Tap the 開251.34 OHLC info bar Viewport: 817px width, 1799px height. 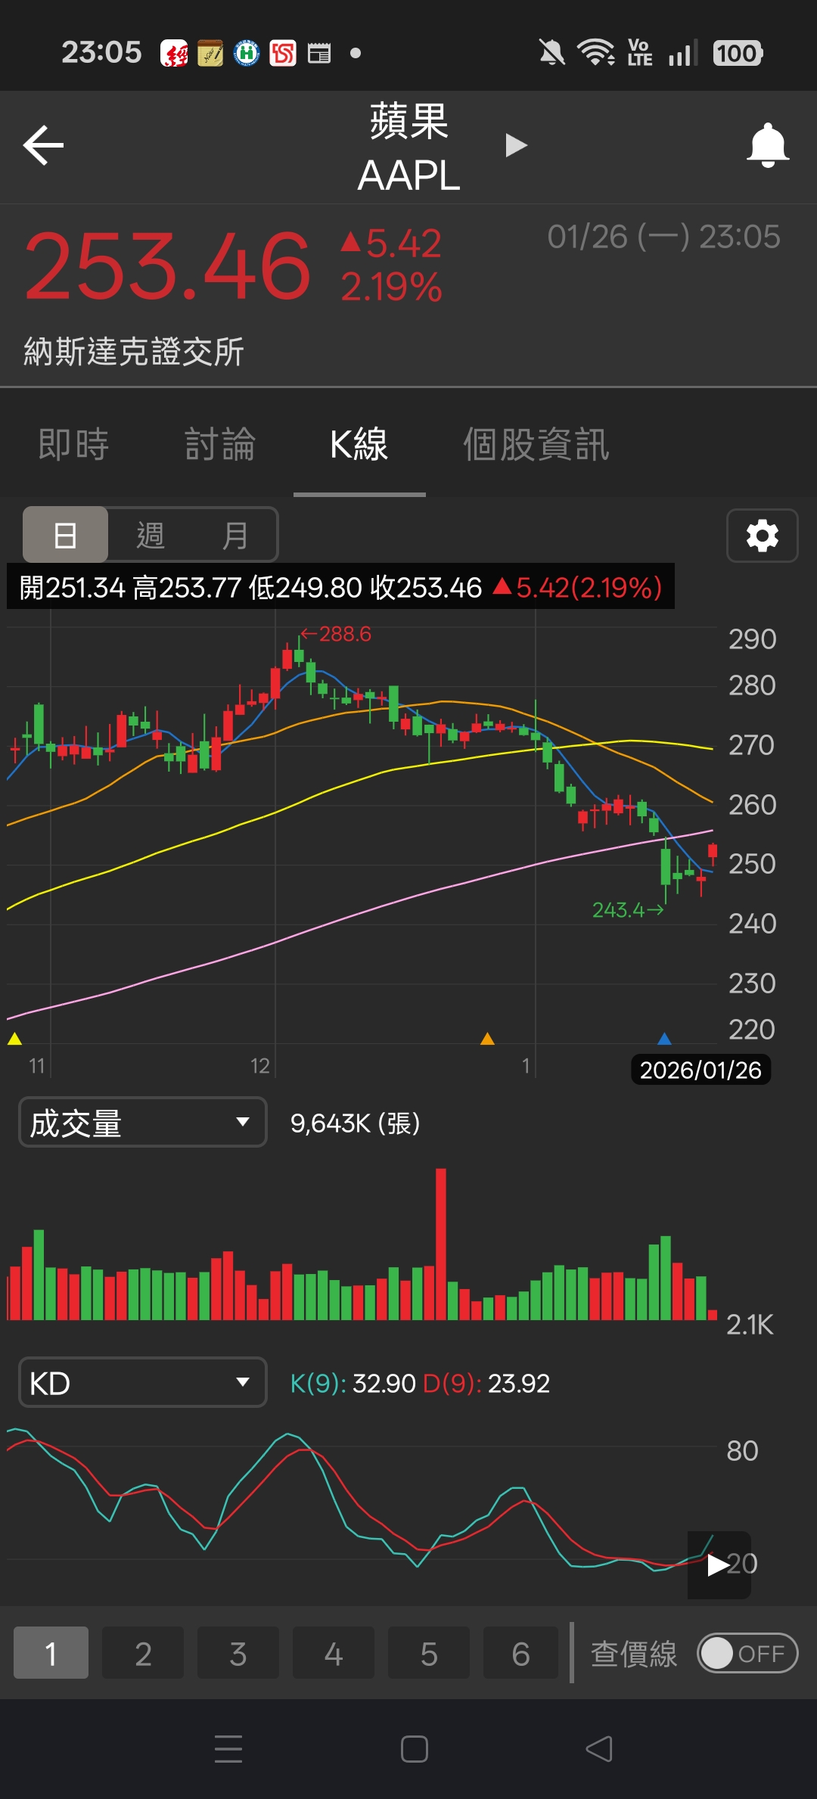[x=340, y=586]
